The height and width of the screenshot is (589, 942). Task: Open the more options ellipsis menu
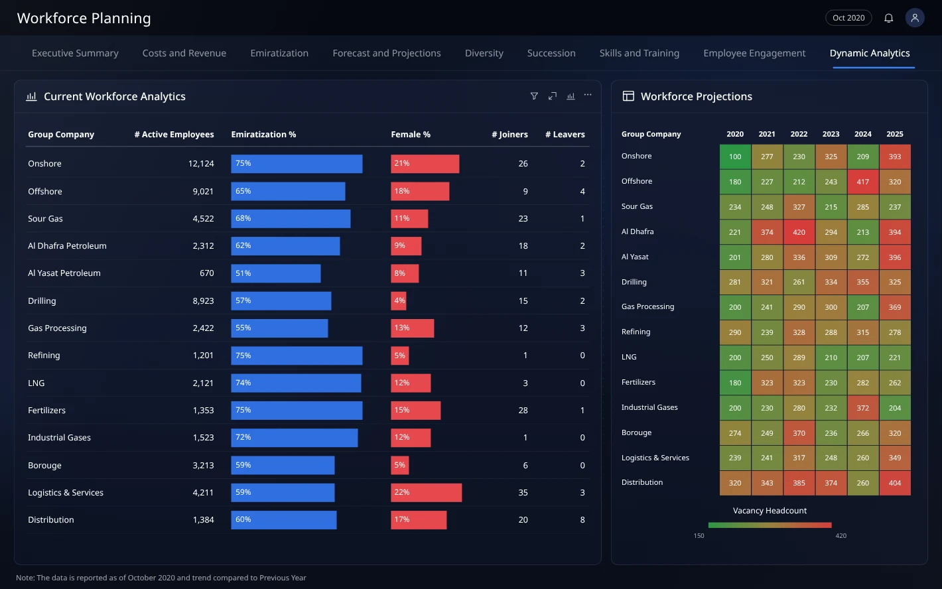click(x=588, y=96)
